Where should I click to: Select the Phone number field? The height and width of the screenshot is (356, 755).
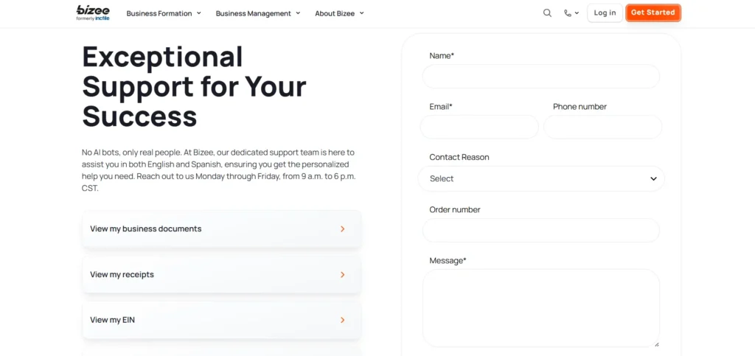[x=603, y=127]
